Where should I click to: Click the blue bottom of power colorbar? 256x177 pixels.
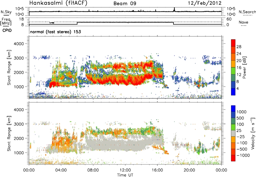coord(233,92)
